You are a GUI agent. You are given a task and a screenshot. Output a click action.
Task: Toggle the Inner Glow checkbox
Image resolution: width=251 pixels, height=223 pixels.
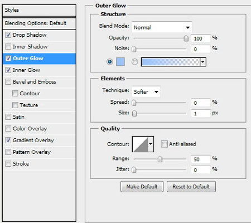(x=8, y=70)
